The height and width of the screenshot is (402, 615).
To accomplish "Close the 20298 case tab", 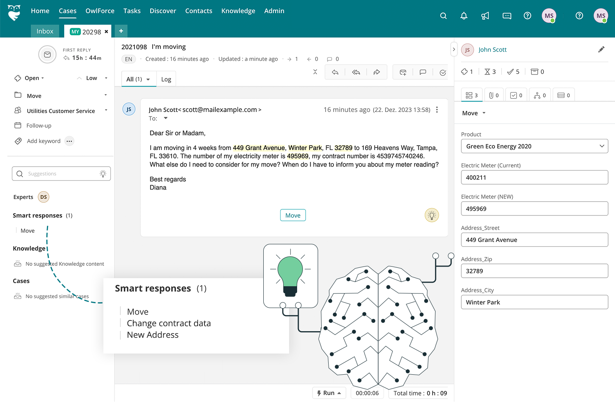I will pos(106,32).
